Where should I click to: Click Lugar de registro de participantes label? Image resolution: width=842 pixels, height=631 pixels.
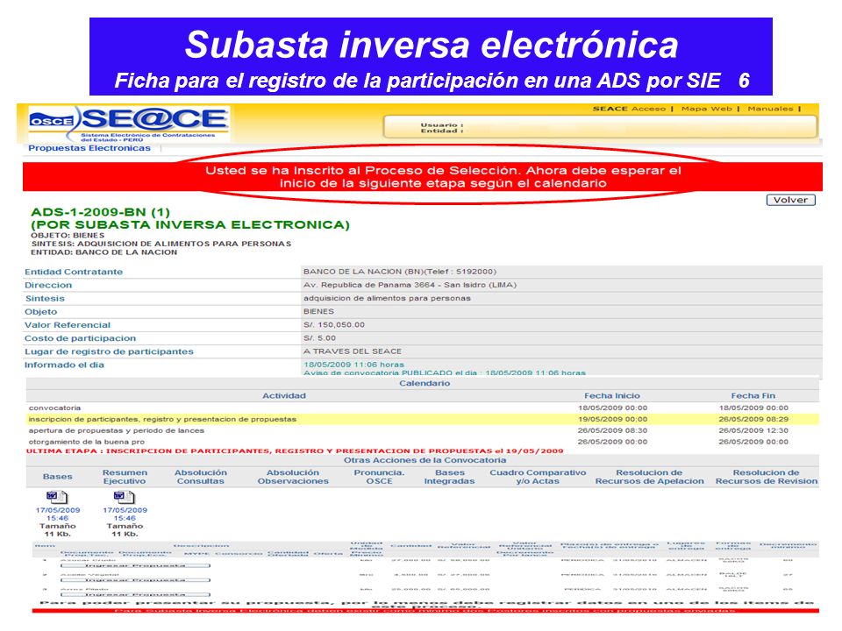(109, 351)
